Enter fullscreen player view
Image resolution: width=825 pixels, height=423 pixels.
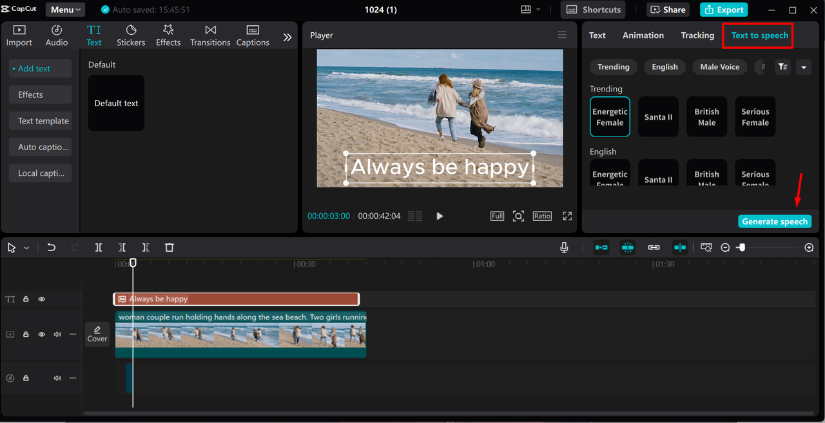tap(567, 216)
